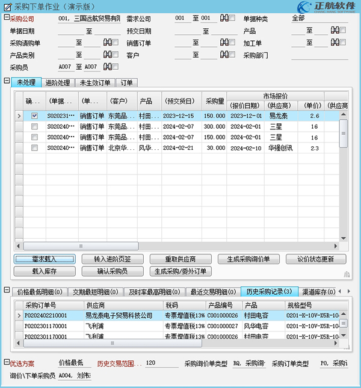Open the 价格最低明细(0) tab

pos(40,292)
